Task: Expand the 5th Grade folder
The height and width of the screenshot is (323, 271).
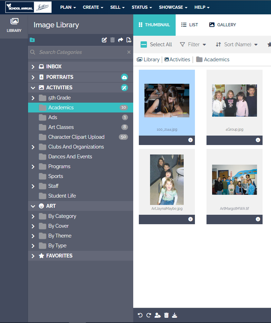Action: point(33,98)
